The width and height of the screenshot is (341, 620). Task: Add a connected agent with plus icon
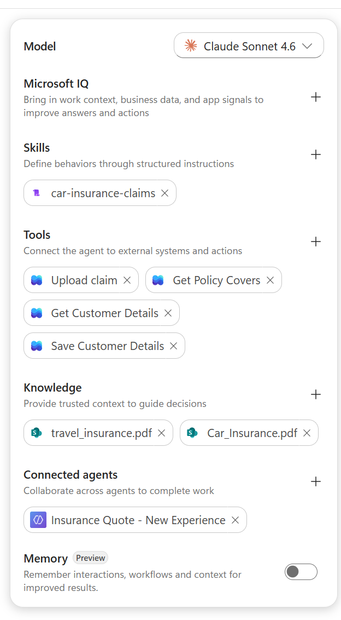[x=316, y=481]
